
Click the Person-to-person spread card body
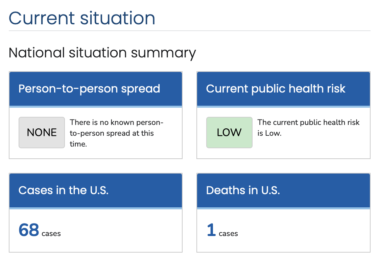point(96,133)
